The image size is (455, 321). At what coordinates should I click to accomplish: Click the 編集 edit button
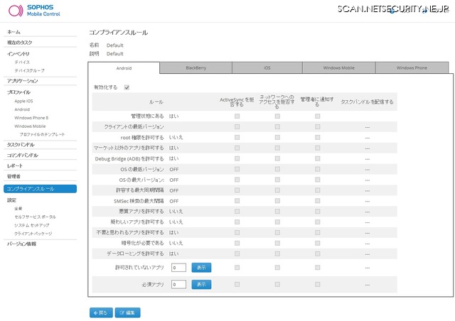click(x=128, y=312)
